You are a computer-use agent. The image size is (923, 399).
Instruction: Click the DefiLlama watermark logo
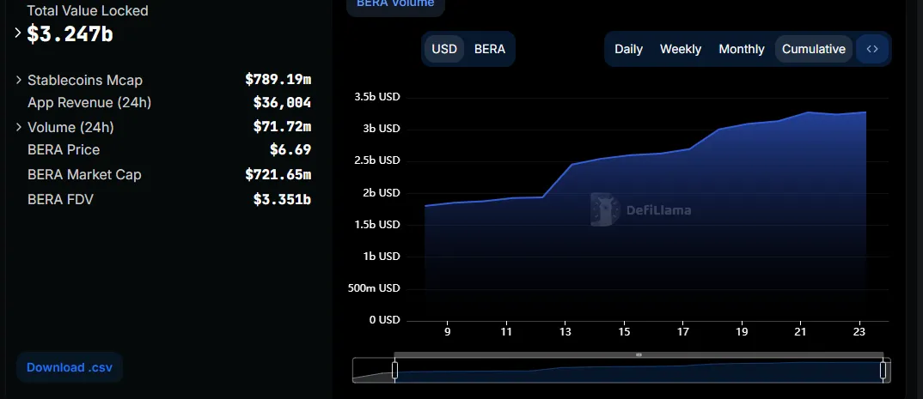(x=605, y=209)
